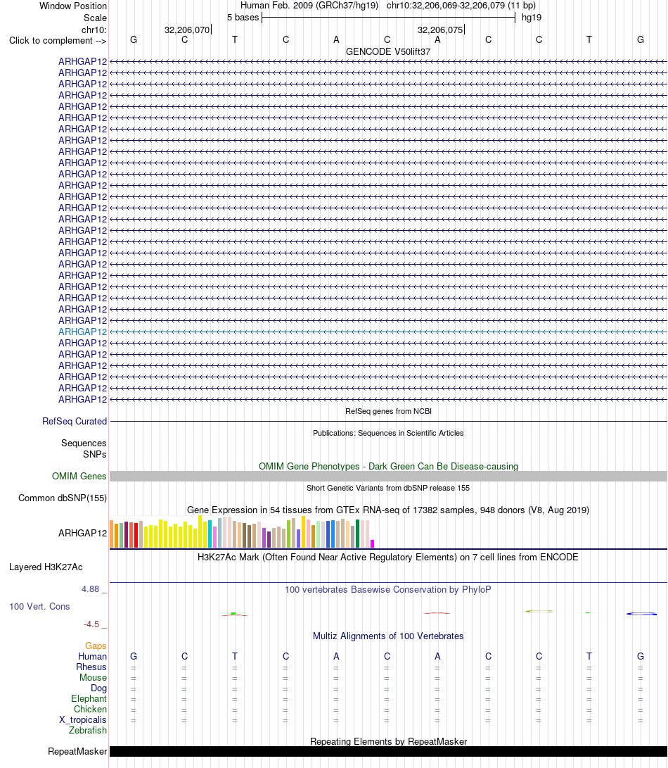Click the 32,206,075 coordinate marker
This screenshot has width=668, height=768.
440,30
